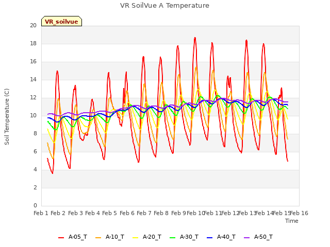Click the Feb 16 tick label
The width and height of the screenshot is (330, 247).
tap(299, 213)
